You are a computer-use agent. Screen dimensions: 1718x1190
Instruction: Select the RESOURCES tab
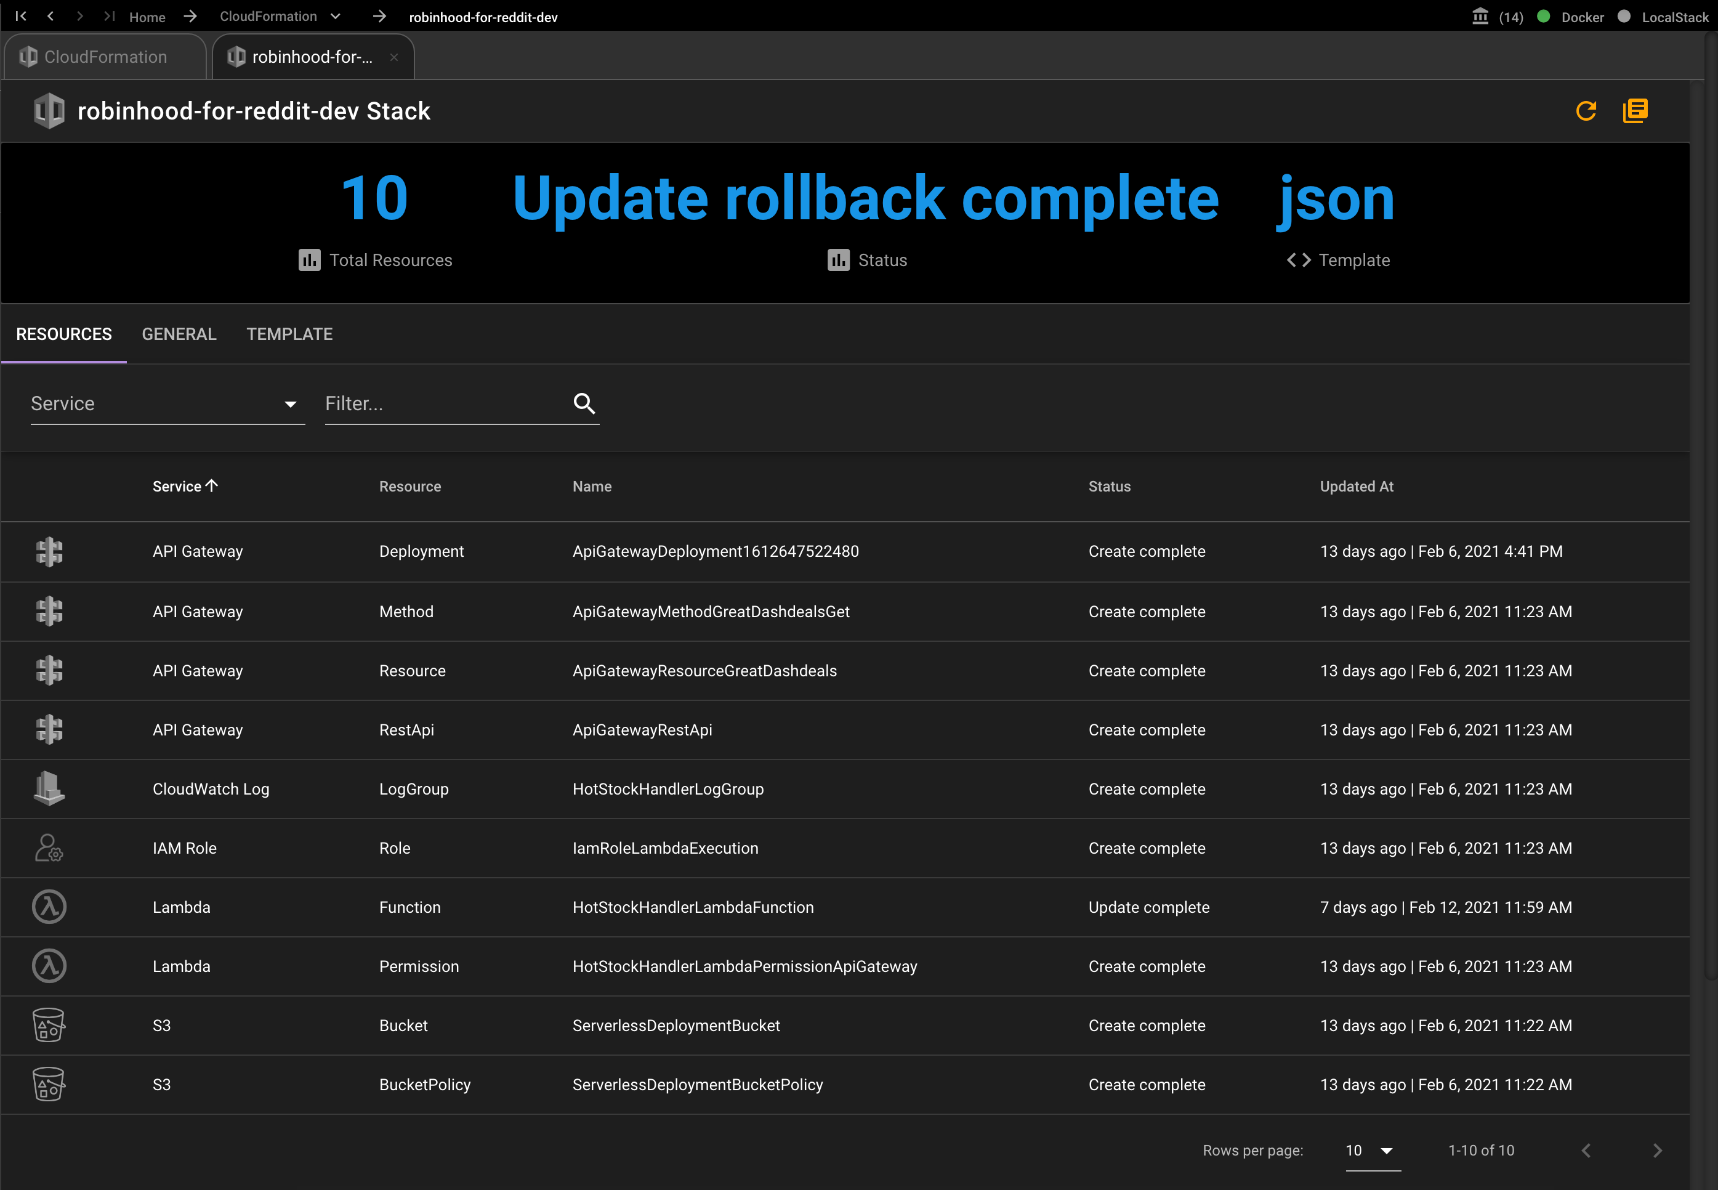pos(64,334)
